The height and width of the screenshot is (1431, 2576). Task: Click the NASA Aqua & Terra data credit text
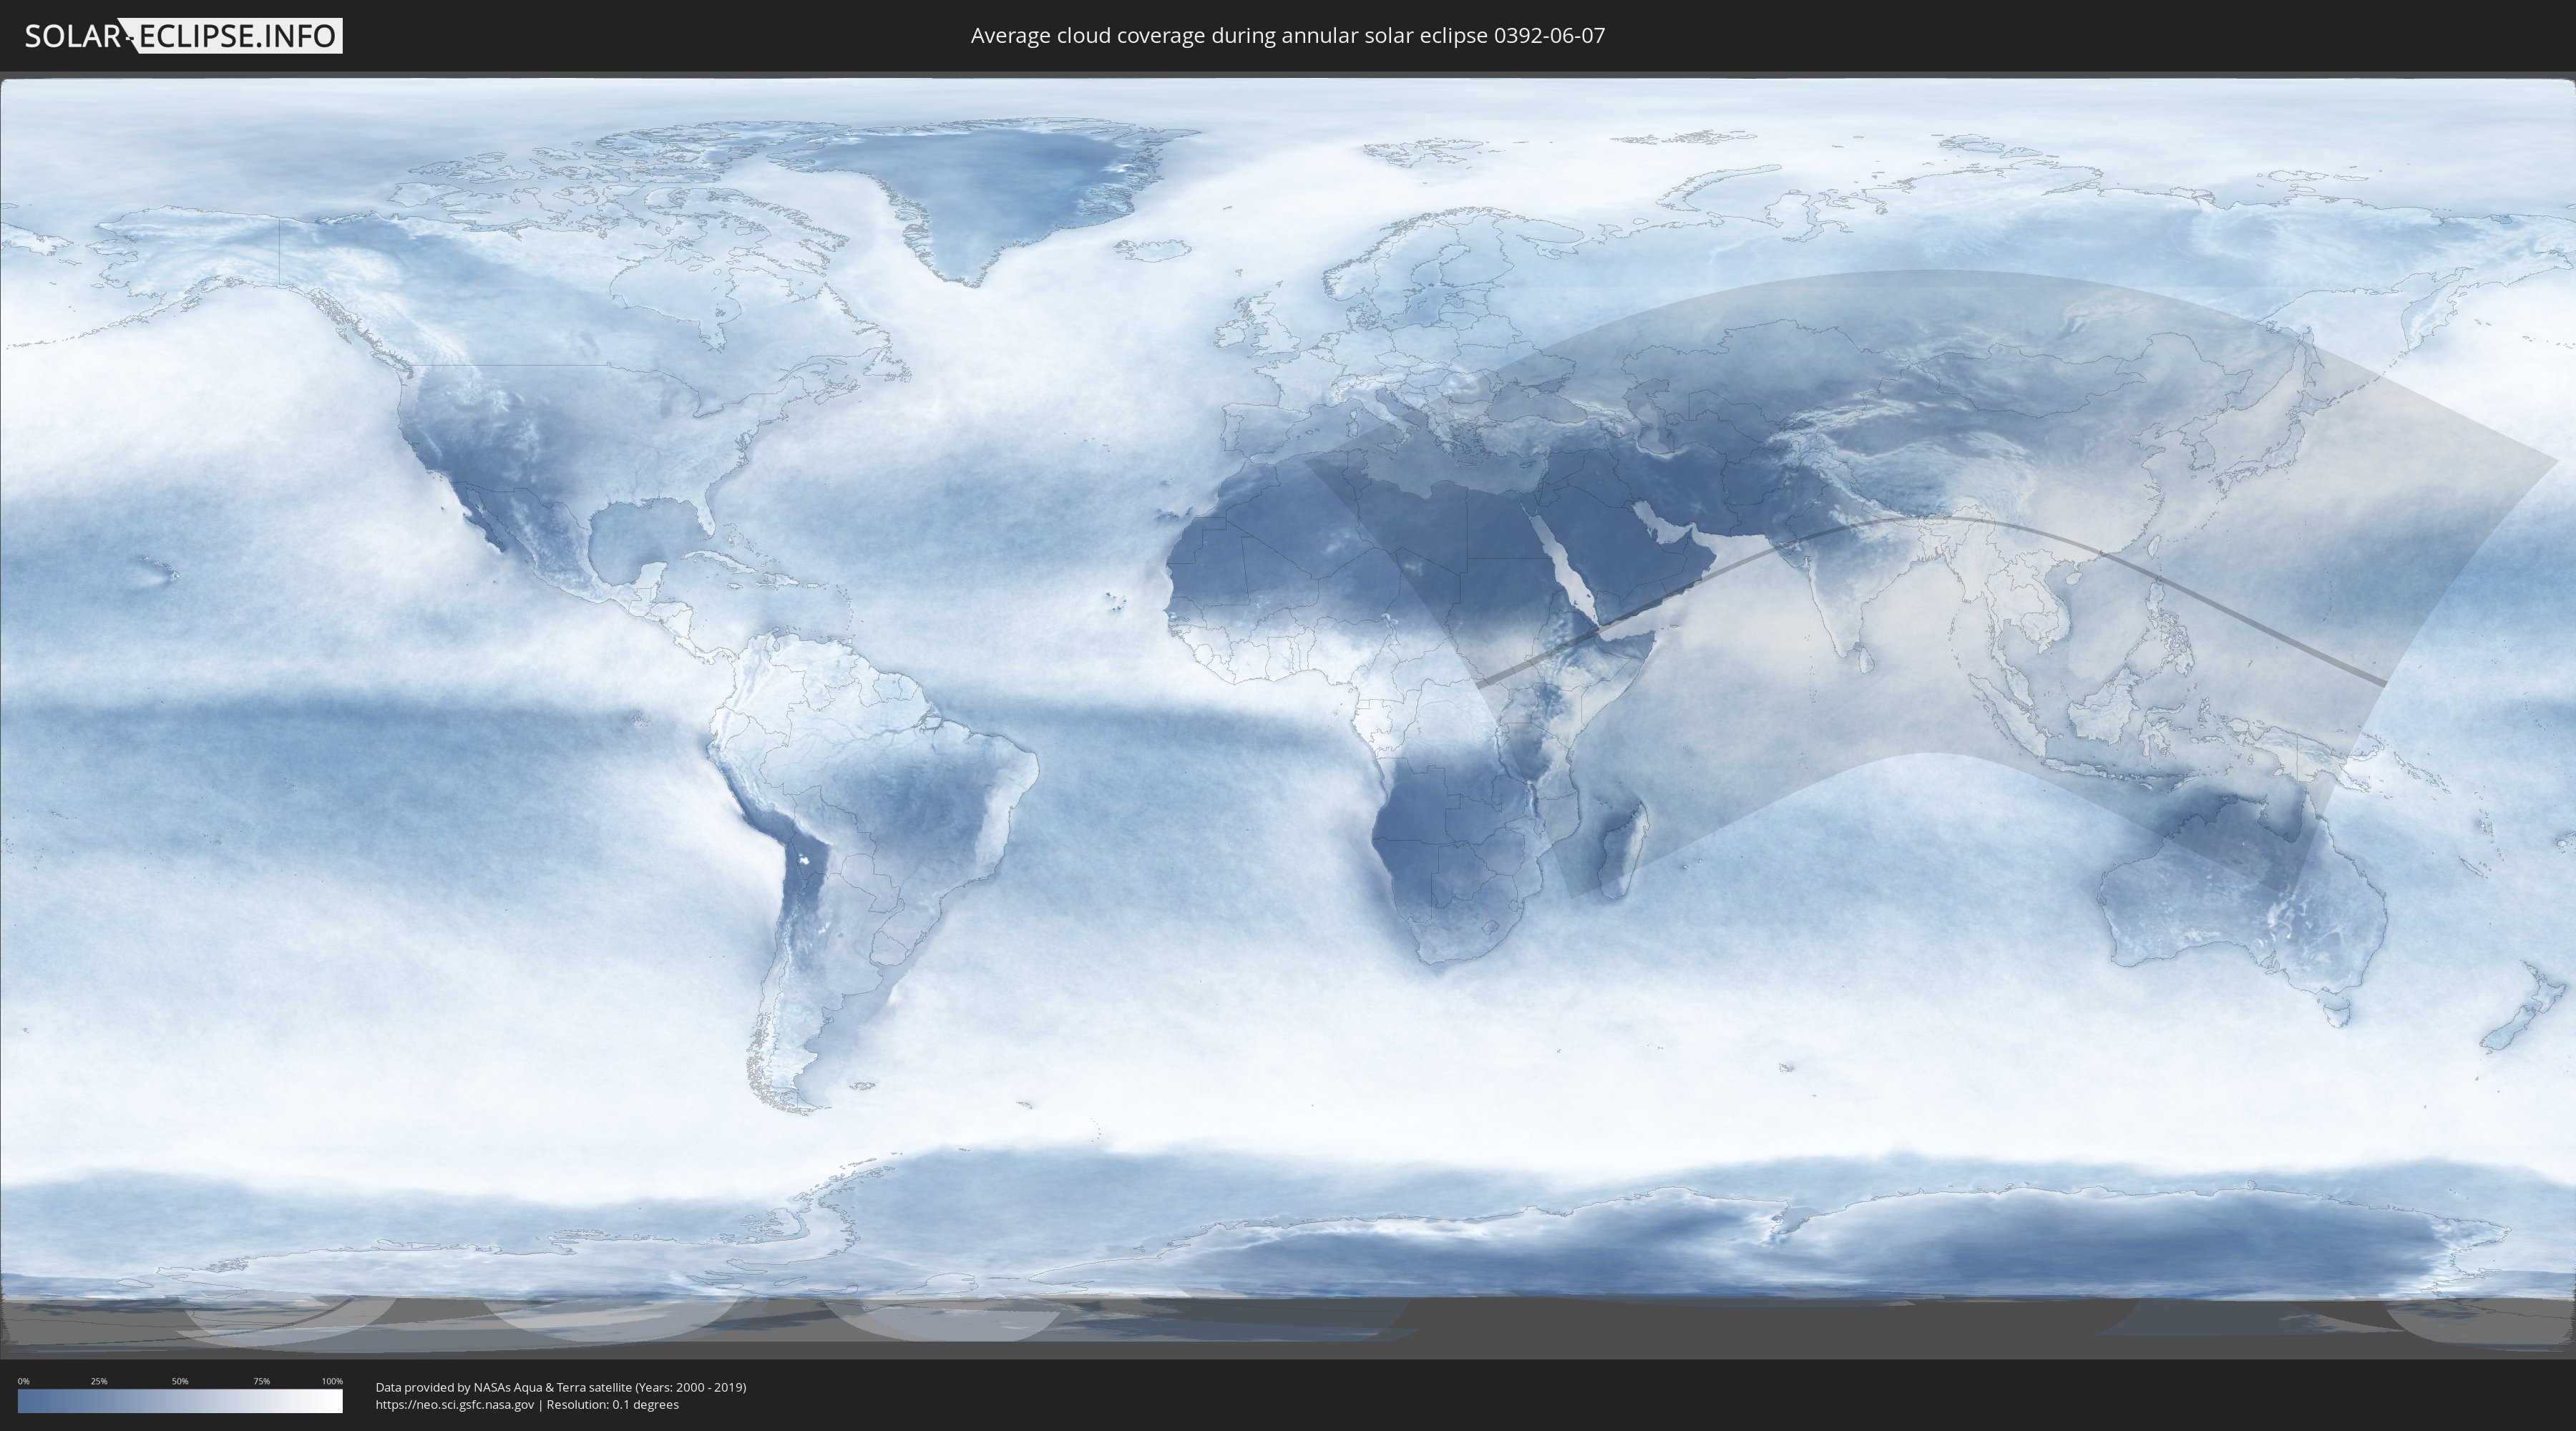(x=560, y=1387)
